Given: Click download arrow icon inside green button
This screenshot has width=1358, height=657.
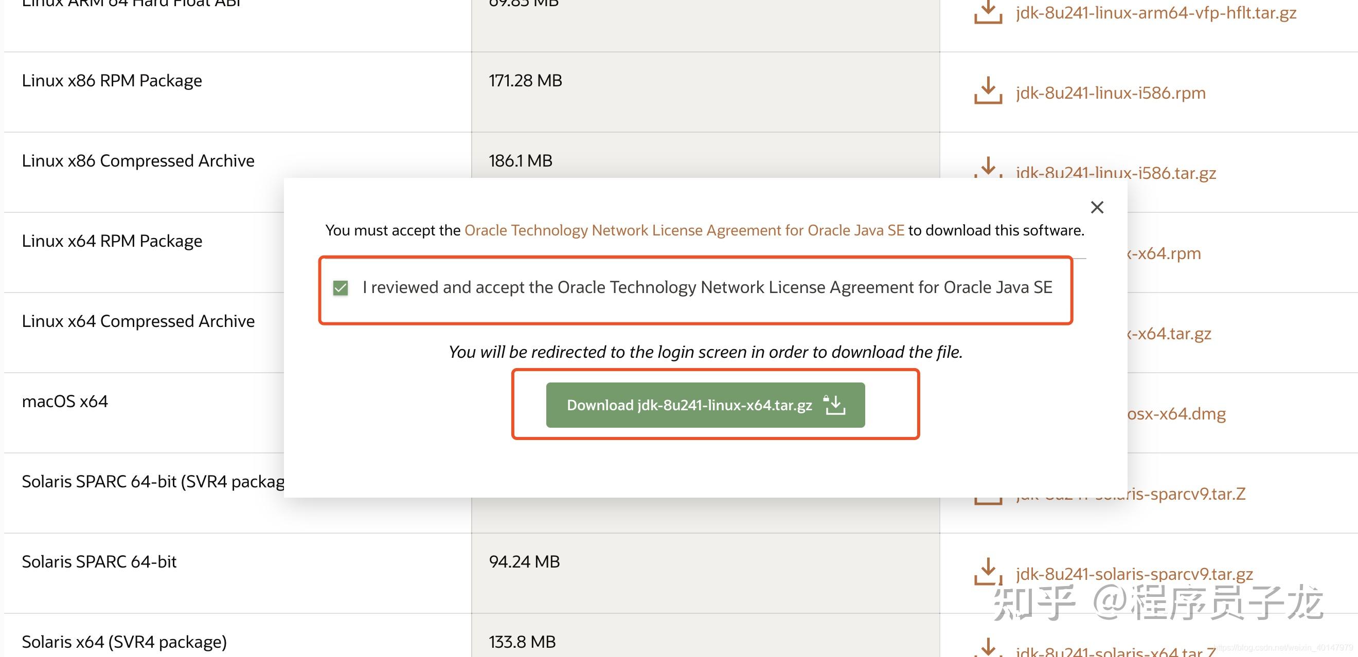Looking at the screenshot, I should (834, 405).
